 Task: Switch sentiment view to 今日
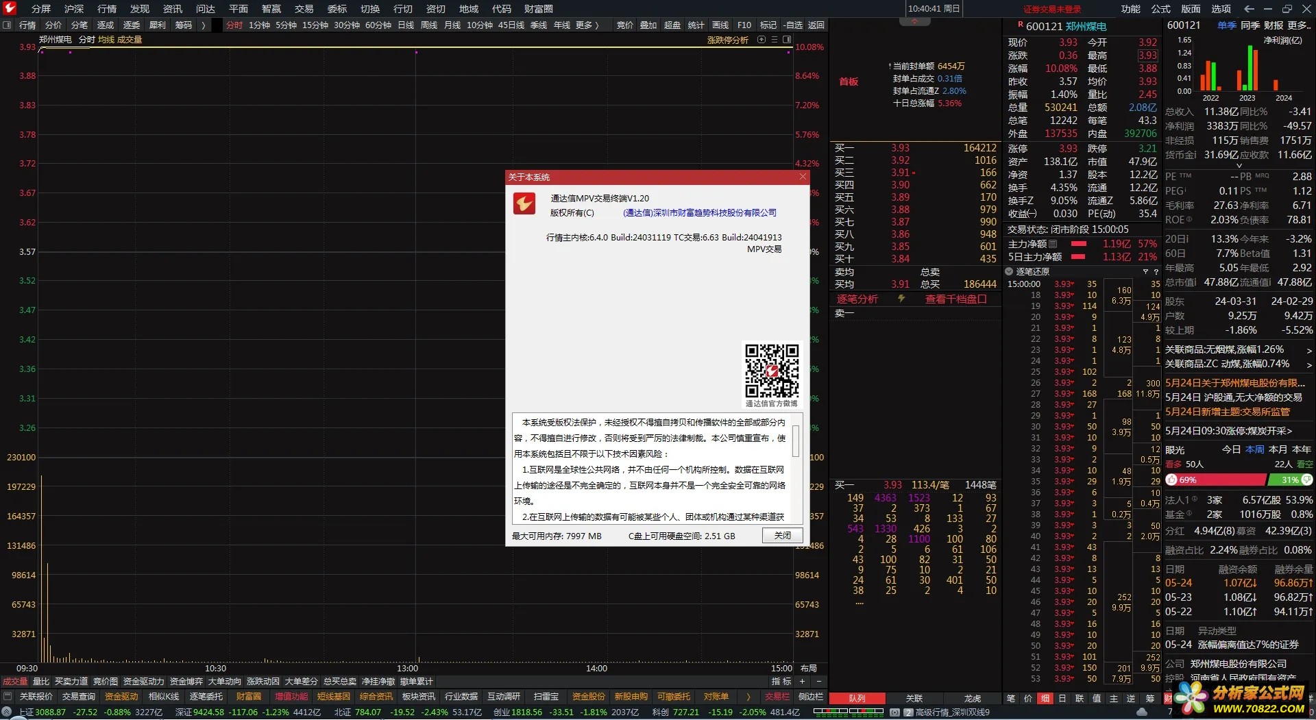coord(1232,449)
